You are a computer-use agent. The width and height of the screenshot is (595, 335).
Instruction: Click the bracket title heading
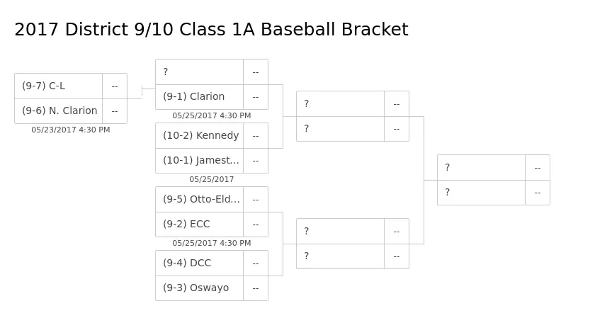coord(211,30)
